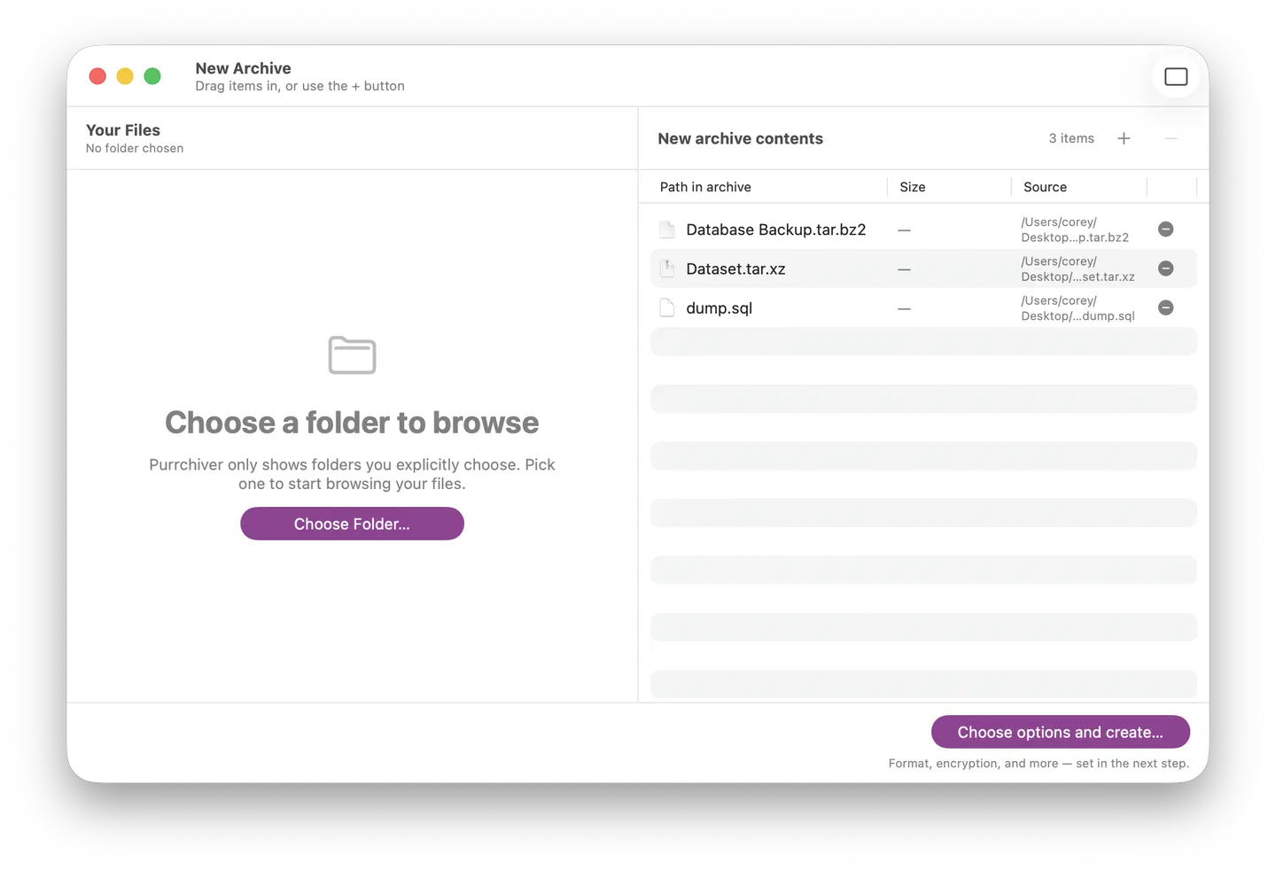
Task: Click the green full-screen window button
Action: pyautogui.click(x=152, y=76)
